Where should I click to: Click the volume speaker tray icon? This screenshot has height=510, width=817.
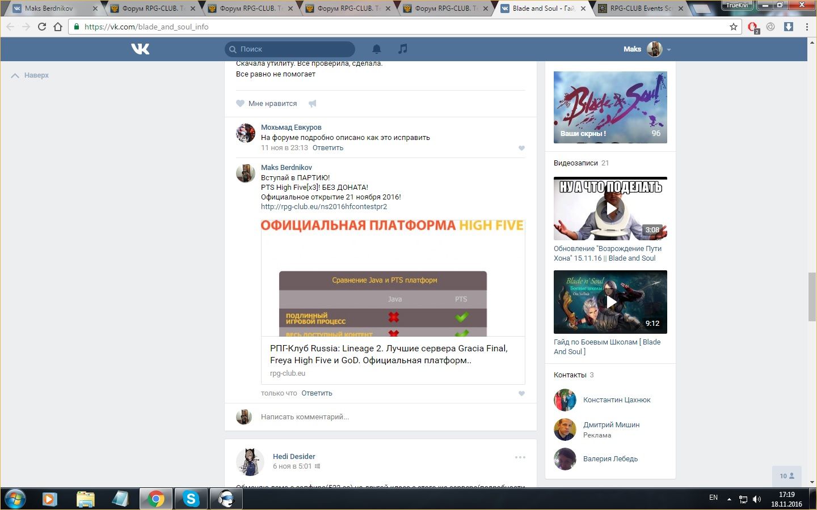(757, 499)
